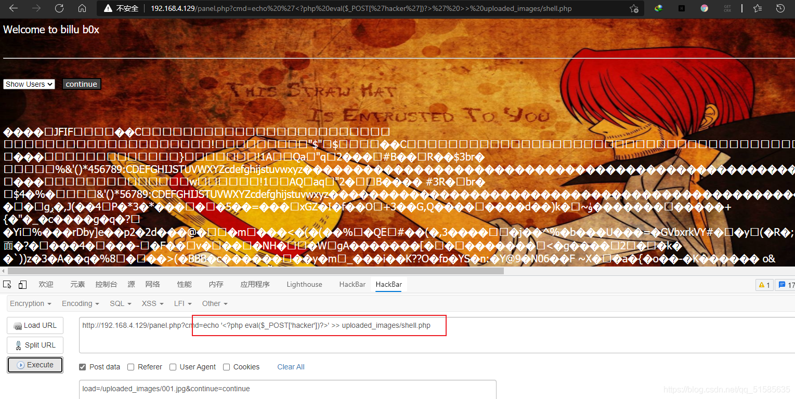
Task: Click the Clear All link
Action: pos(291,367)
